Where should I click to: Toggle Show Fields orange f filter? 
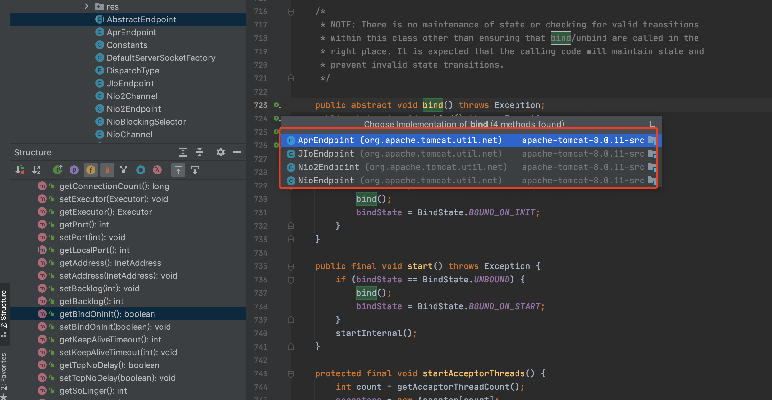click(x=91, y=170)
